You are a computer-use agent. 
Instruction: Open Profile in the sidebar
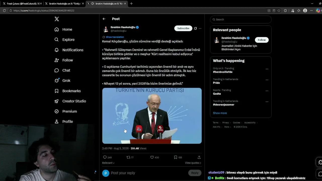click(64, 121)
